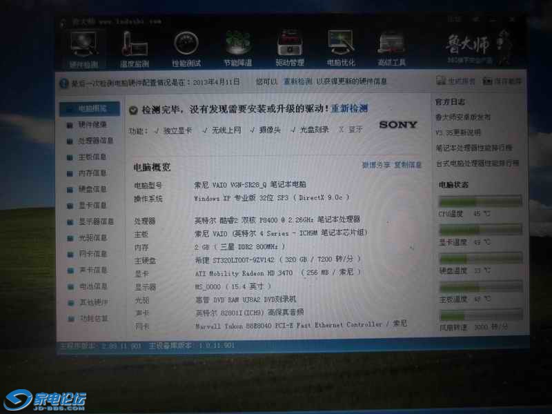Open the 硬件检测 hardware detection icon
The image size is (552, 414).
pos(83,47)
